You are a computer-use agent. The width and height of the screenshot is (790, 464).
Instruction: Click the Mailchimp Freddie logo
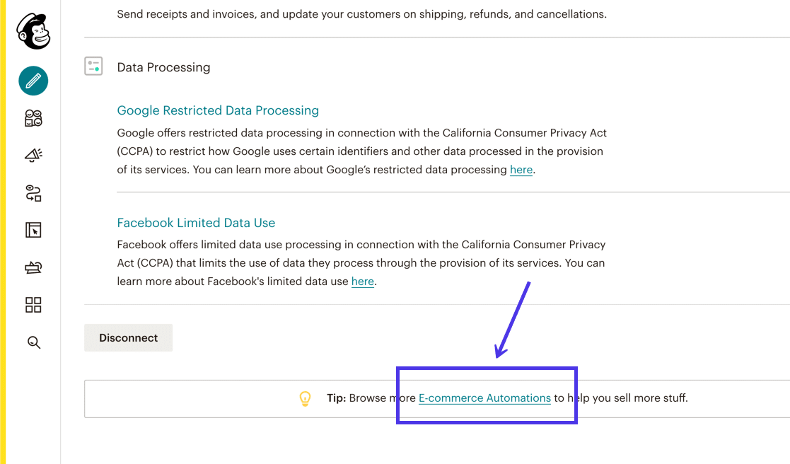click(33, 32)
